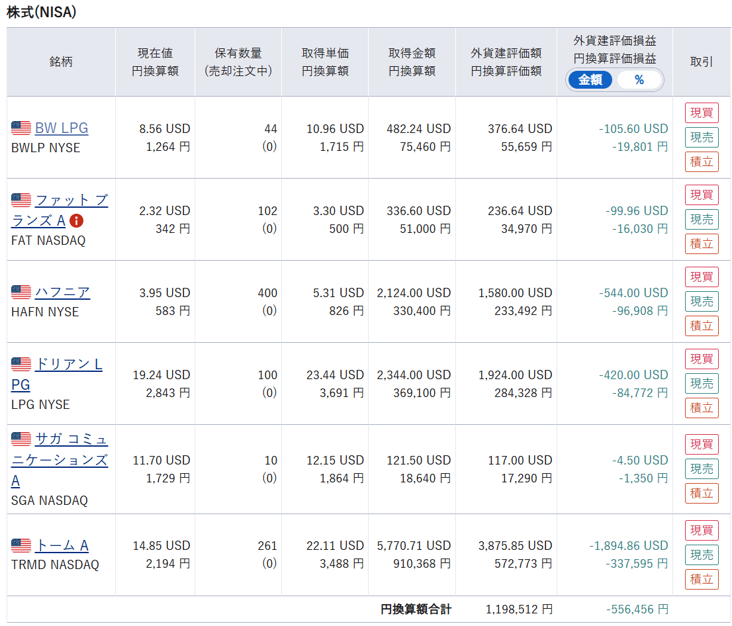Click the total loss -556,456 円
This screenshot has height=626, width=732.
pos(637,609)
